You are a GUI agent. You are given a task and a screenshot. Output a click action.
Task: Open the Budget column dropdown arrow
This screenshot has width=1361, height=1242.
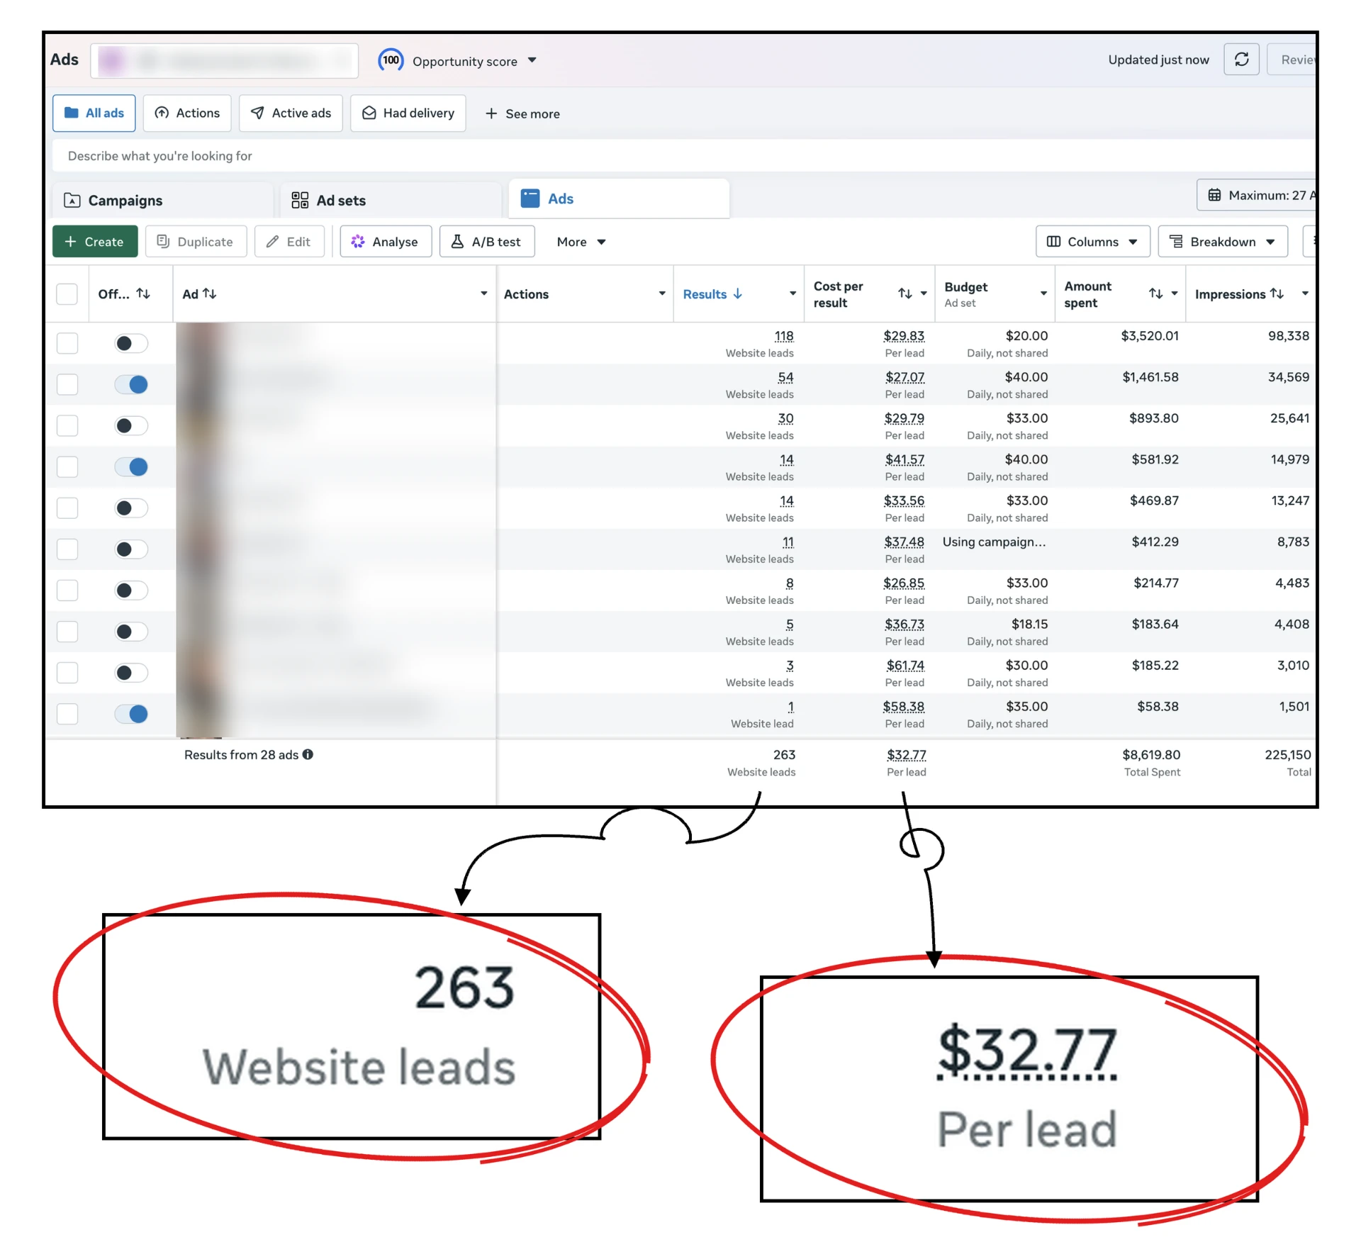tap(1043, 293)
